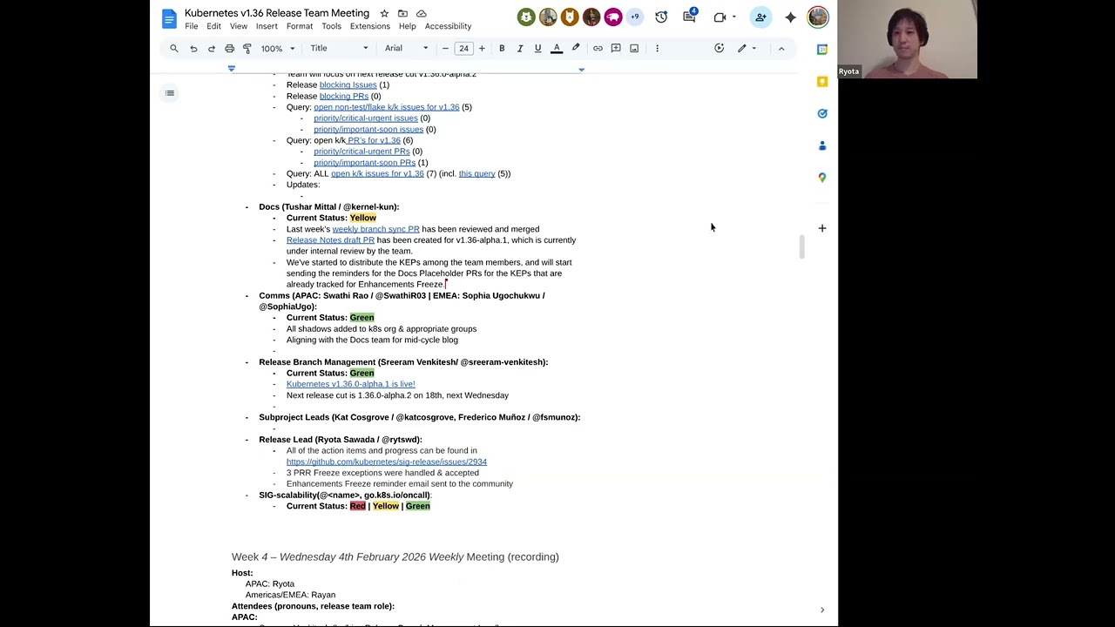Open the Release Notes draft PR link
1115x627 pixels.
tap(330, 240)
